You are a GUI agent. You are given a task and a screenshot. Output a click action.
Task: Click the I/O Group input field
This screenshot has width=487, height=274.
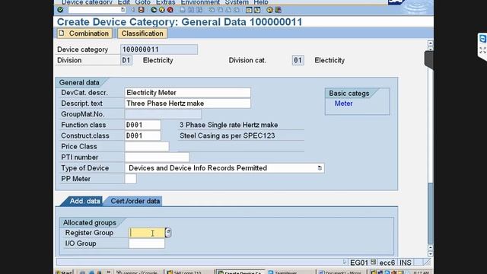tap(147, 244)
